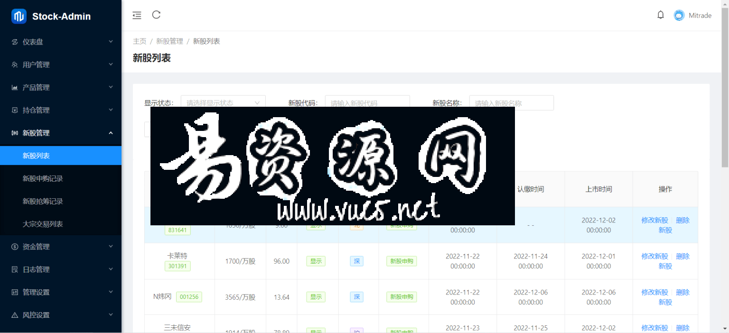
Task: Click the refresh icon in the header
Action: pyautogui.click(x=156, y=15)
